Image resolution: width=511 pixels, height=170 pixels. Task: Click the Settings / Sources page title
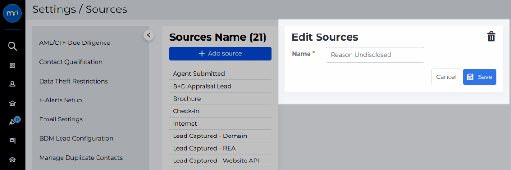pos(79,9)
